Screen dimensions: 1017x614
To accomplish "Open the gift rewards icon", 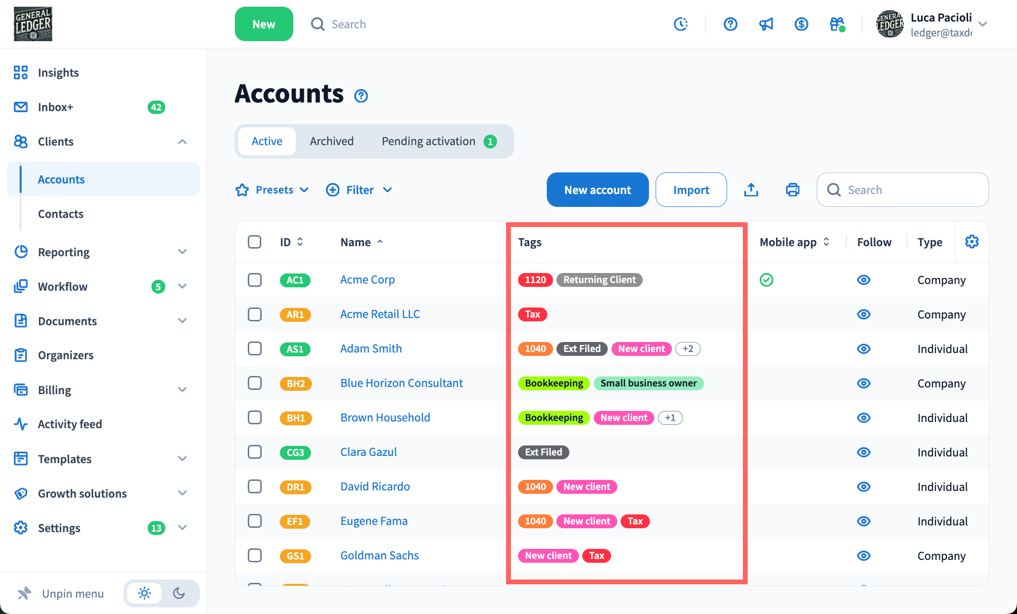I will [x=837, y=24].
